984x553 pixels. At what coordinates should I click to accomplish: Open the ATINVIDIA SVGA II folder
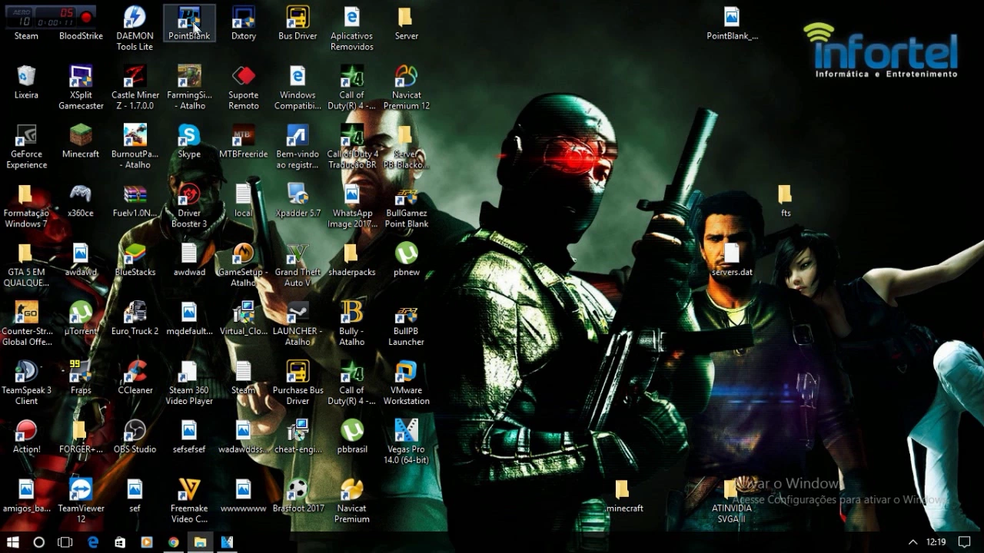(731, 502)
